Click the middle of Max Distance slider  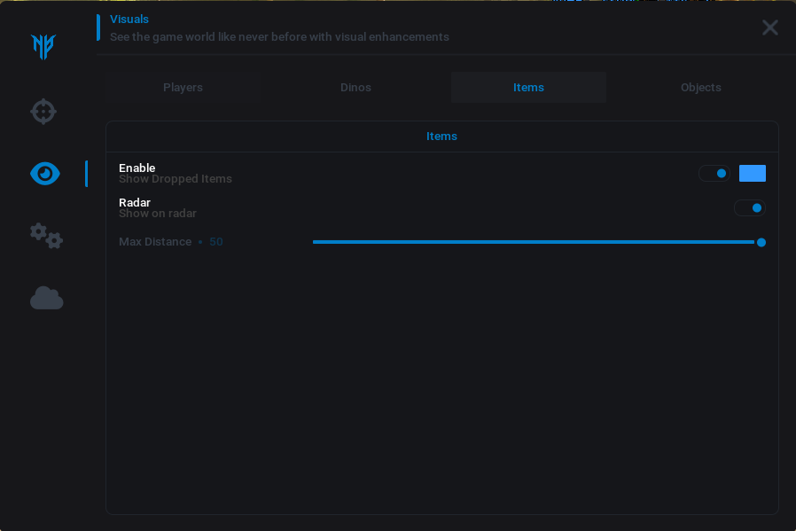pyautogui.click(x=535, y=242)
